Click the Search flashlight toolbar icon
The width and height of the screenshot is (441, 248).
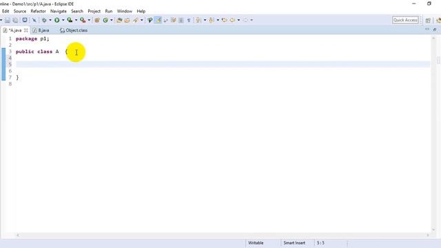(x=136, y=20)
